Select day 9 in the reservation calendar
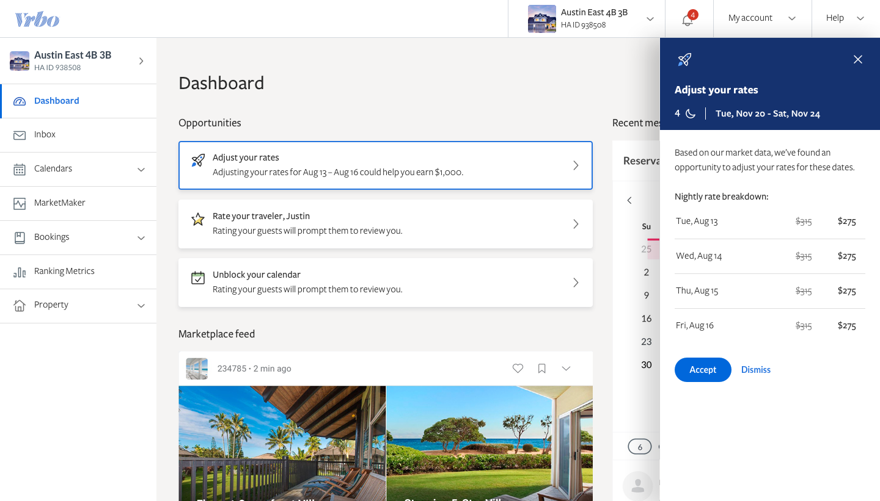The image size is (880, 501). coord(647,295)
